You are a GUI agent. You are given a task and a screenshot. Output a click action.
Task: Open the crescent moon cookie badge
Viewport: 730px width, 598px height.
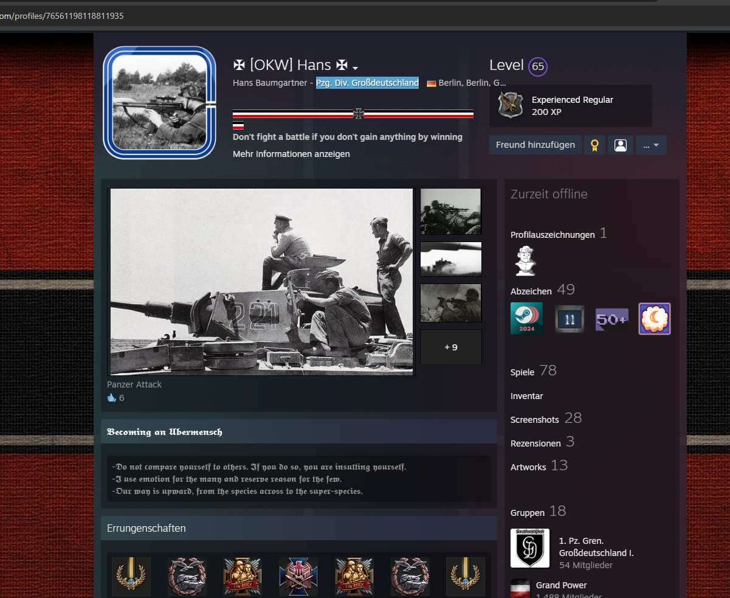point(655,319)
